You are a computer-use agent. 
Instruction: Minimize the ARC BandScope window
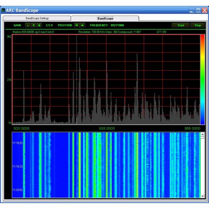191,10
